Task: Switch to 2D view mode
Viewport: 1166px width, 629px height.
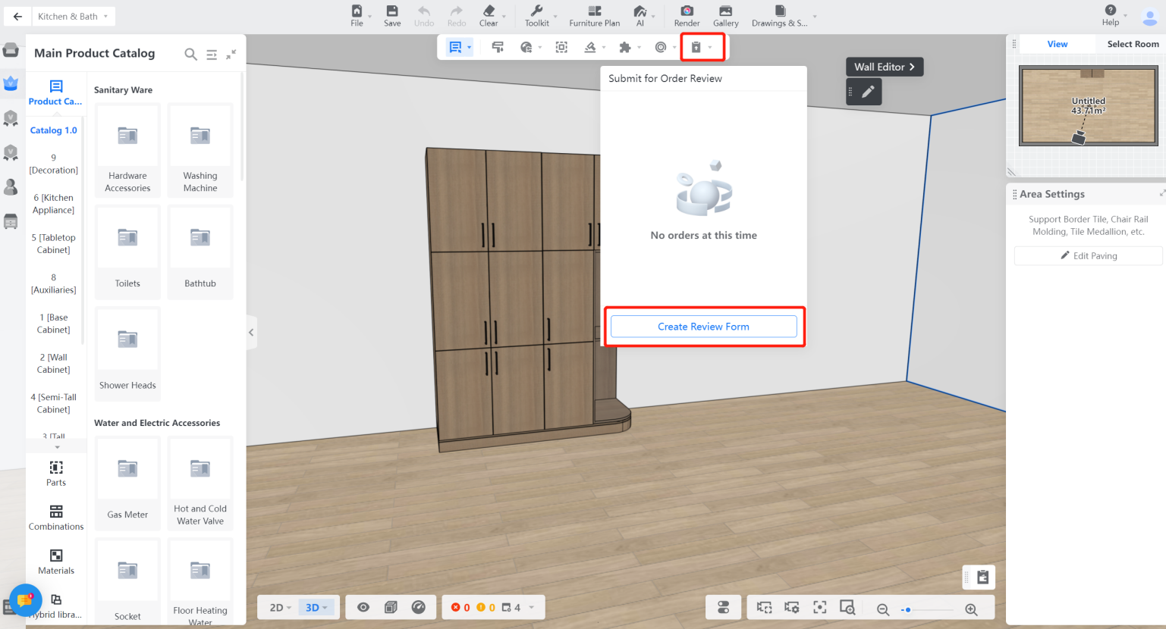Action: (x=280, y=607)
